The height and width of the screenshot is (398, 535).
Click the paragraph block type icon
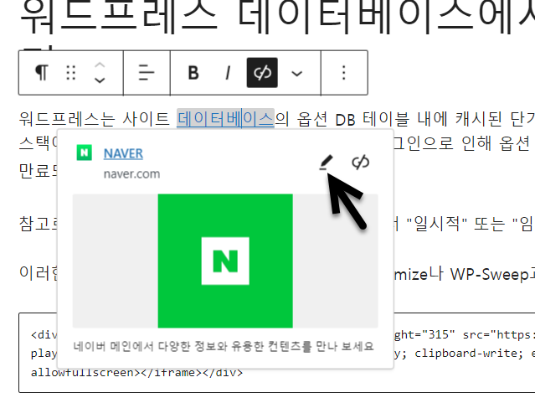pyautogui.click(x=42, y=73)
